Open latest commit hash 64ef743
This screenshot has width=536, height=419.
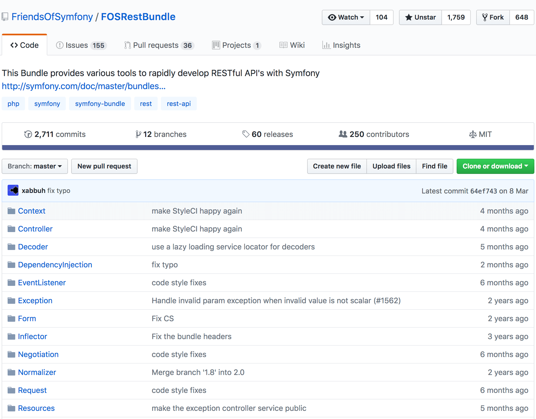(484, 191)
